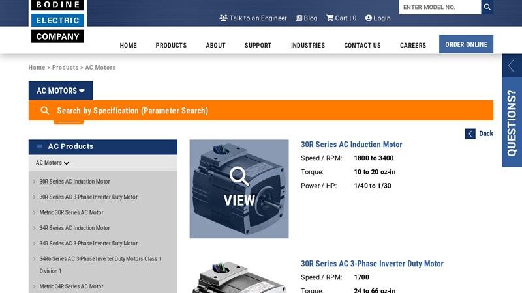Click the torque value 10 to 20 oz-in
Image resolution: width=522 pixels, height=293 pixels.
click(x=375, y=172)
